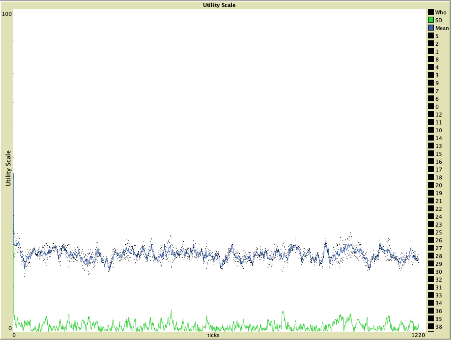Click the y-axis maximum value '100'

click(x=7, y=14)
